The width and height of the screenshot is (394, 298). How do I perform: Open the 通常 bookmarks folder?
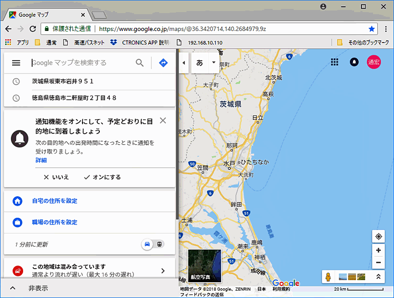[x=46, y=42]
